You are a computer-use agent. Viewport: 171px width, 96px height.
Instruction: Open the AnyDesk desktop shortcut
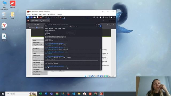click(13, 4)
